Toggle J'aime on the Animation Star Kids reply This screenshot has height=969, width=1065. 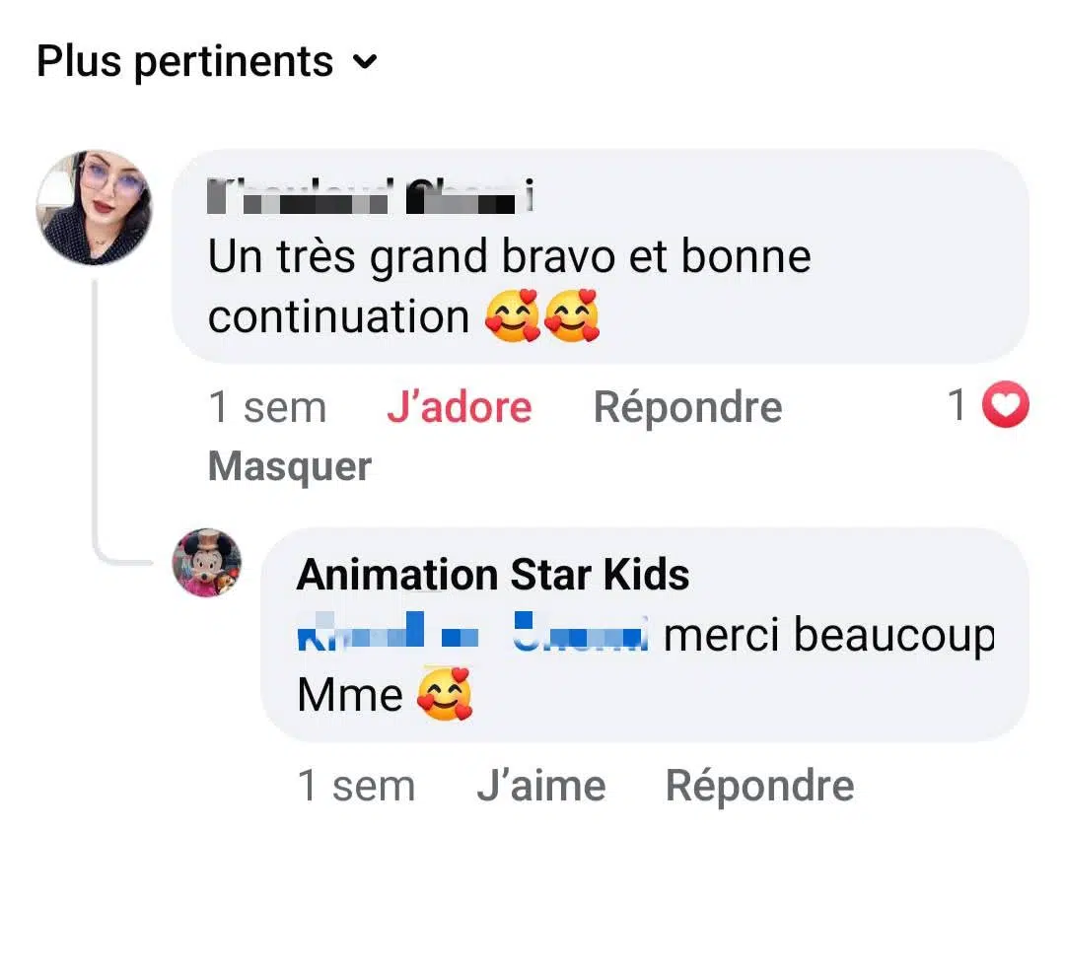coord(540,786)
